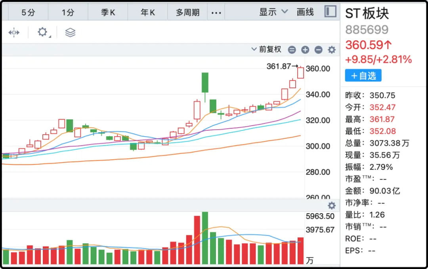The width and height of the screenshot is (428, 269).
Task: Click the tallest green volume bar
Action: (205, 238)
